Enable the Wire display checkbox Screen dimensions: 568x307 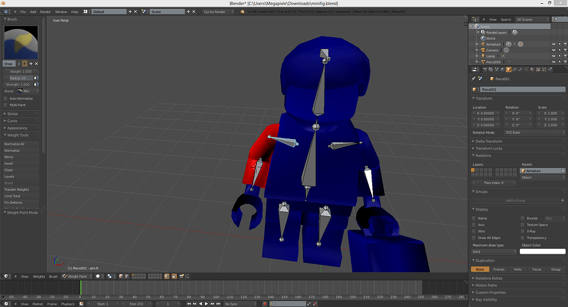tap(474, 231)
